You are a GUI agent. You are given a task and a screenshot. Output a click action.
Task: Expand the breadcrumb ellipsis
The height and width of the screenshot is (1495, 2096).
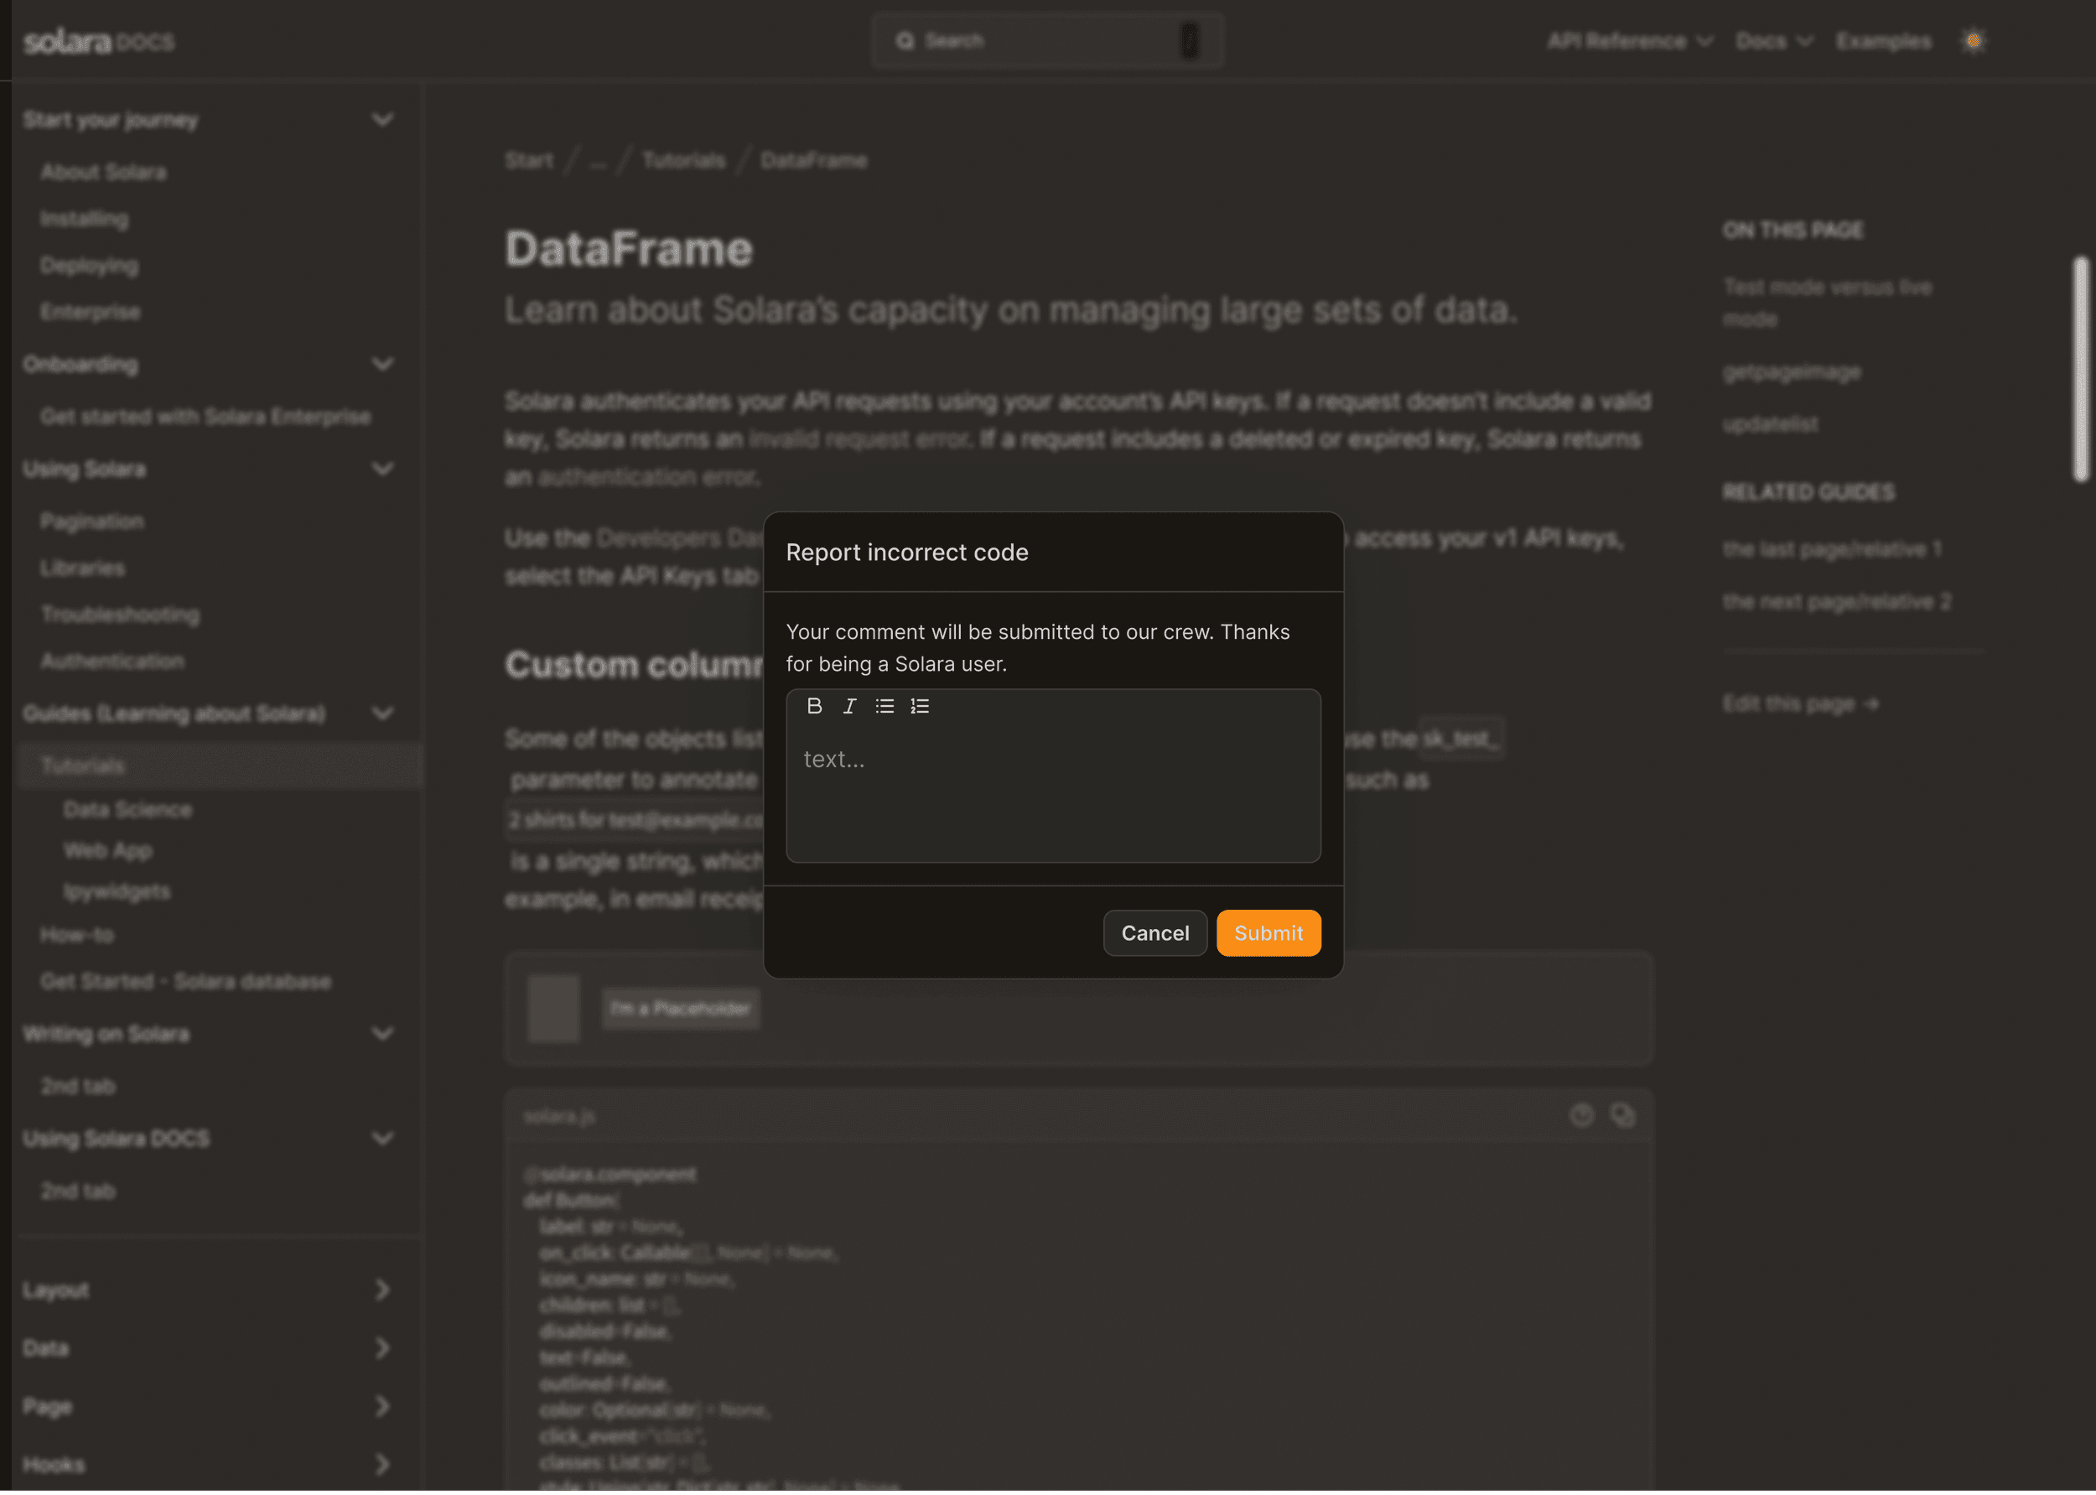598,162
